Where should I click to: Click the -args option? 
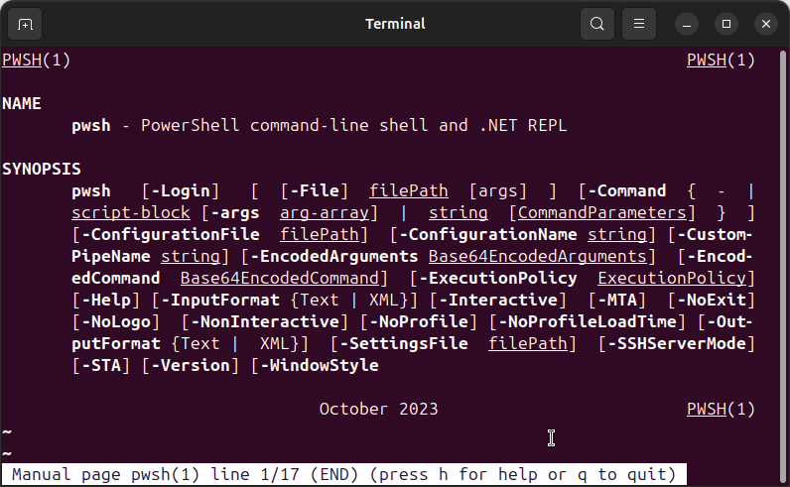[x=235, y=213]
